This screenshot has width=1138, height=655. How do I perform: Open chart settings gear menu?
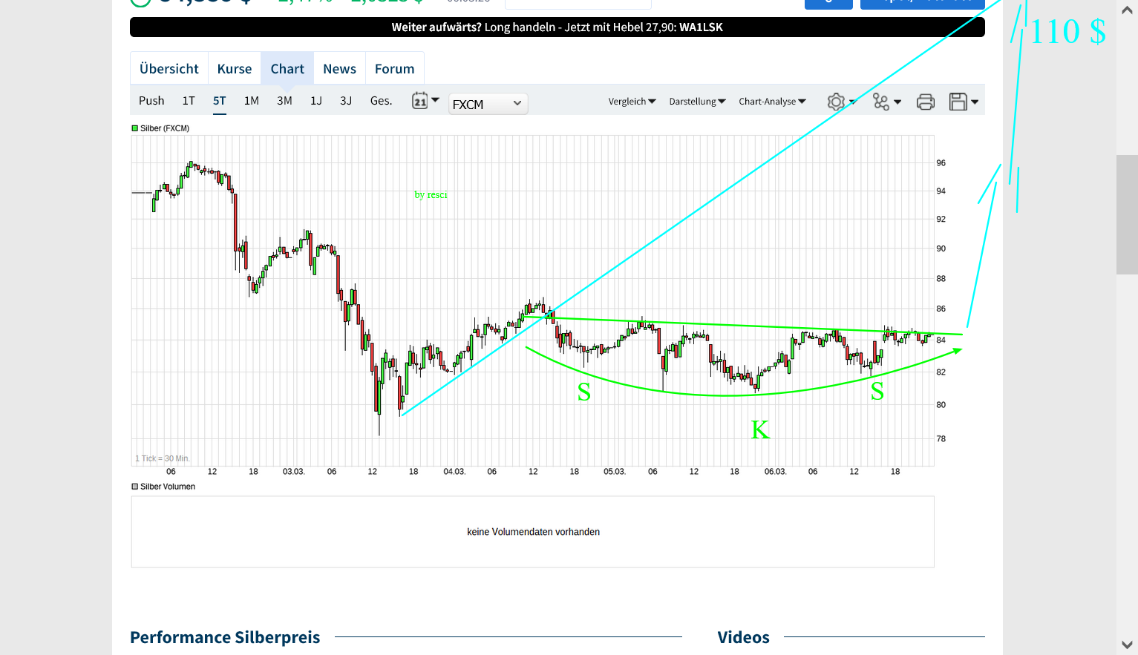[837, 102]
